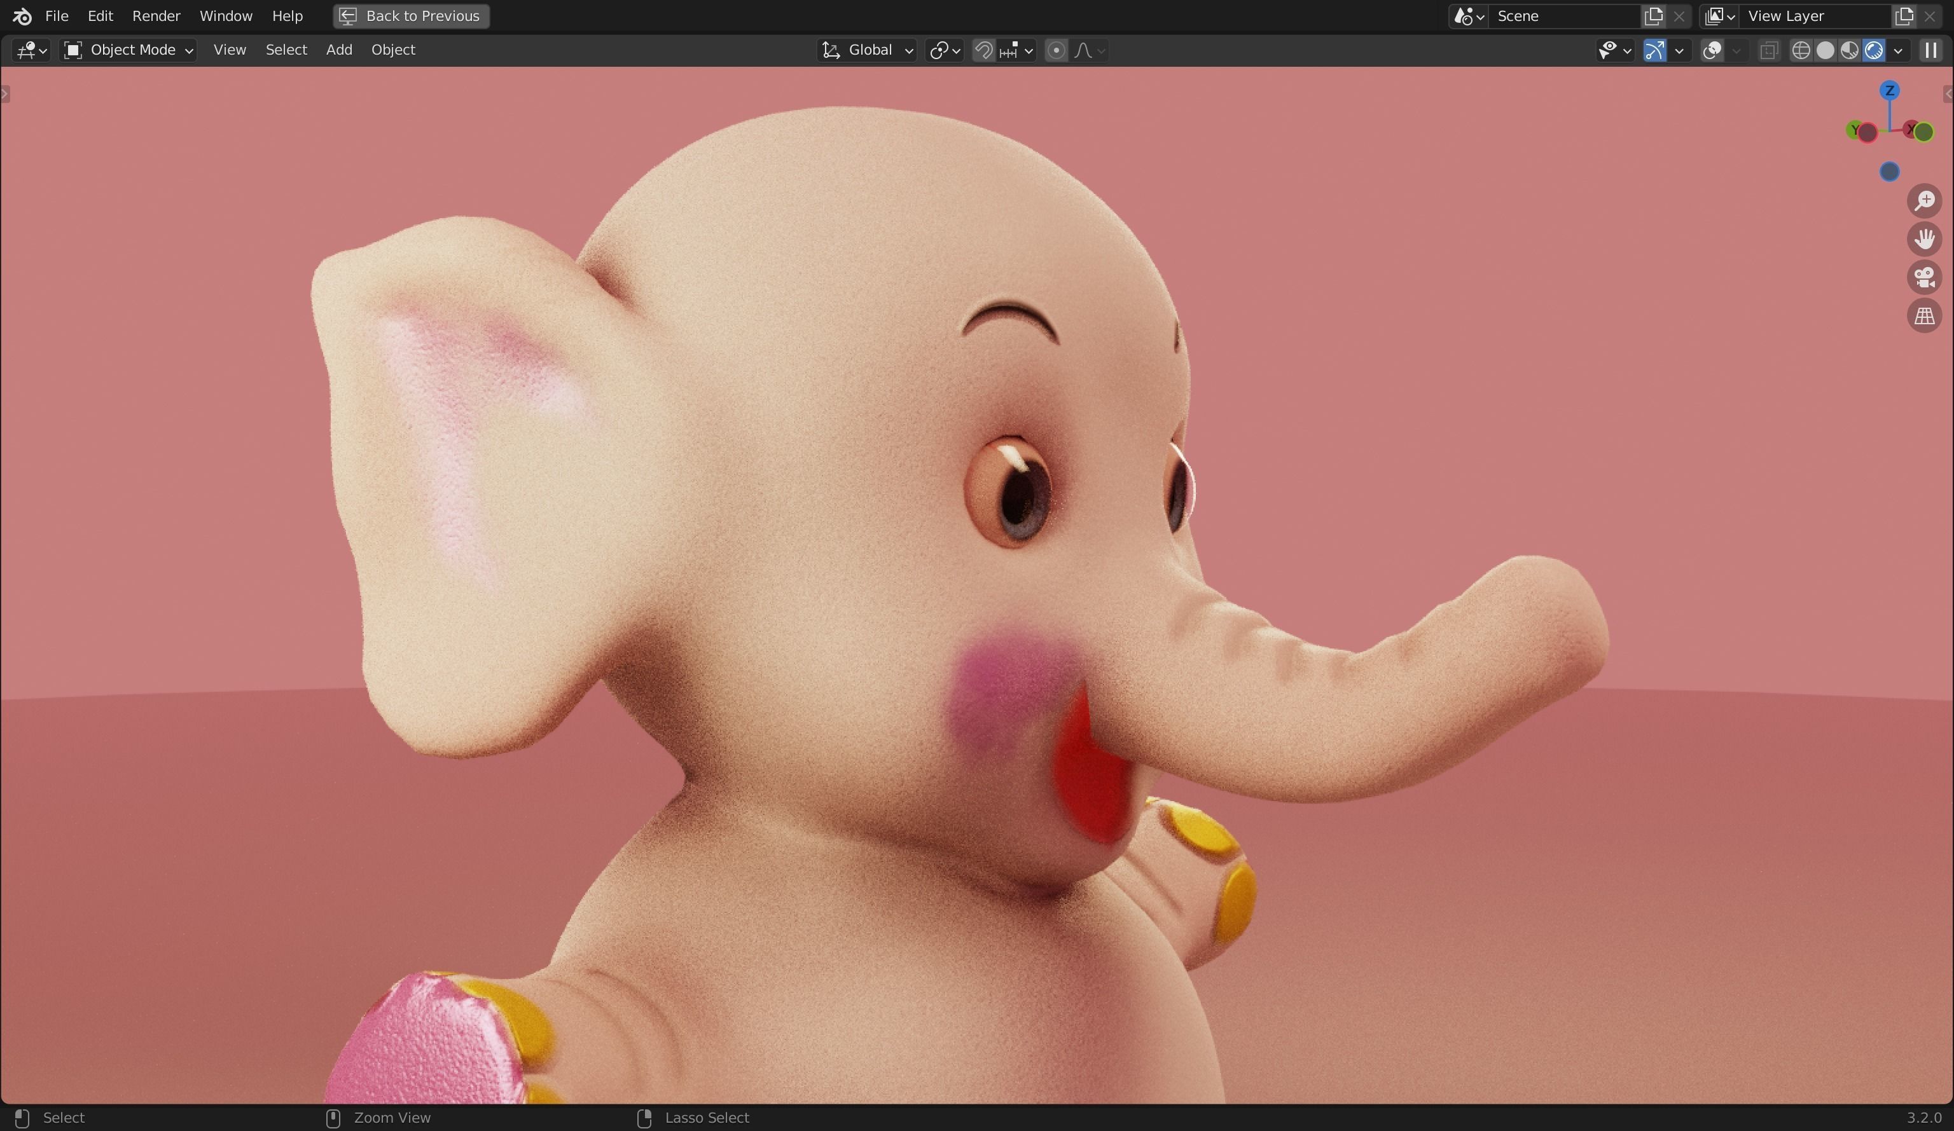The image size is (1954, 1131).
Task: Open the File menu
Action: (57, 15)
